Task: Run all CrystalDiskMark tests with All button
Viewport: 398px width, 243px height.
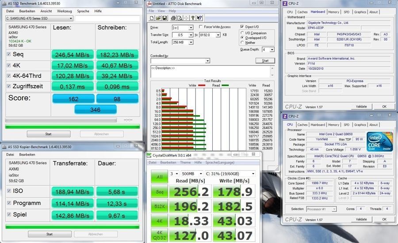Action: pyautogui.click(x=159, y=177)
